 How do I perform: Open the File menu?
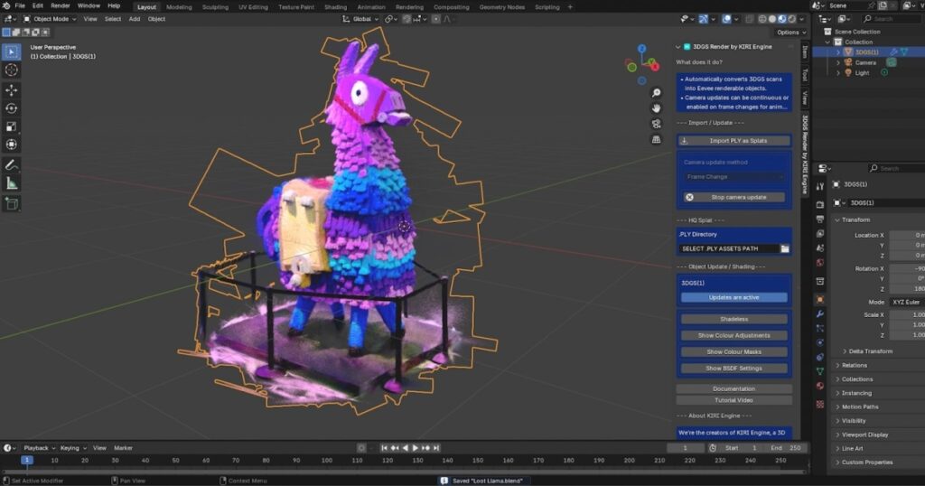(x=20, y=6)
